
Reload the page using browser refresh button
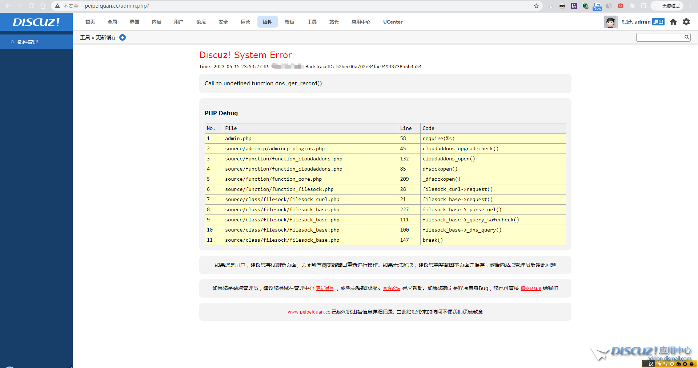[31, 6]
